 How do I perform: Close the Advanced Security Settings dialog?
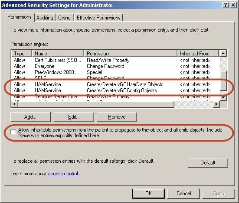(233, 5)
